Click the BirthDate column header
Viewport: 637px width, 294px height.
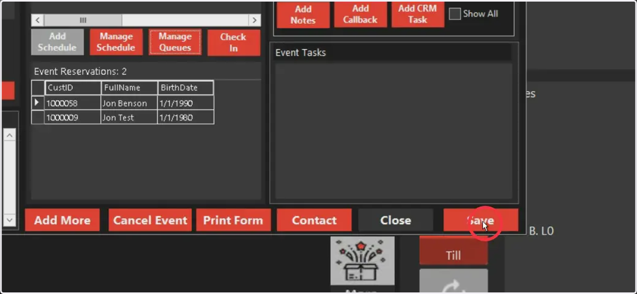tap(186, 88)
